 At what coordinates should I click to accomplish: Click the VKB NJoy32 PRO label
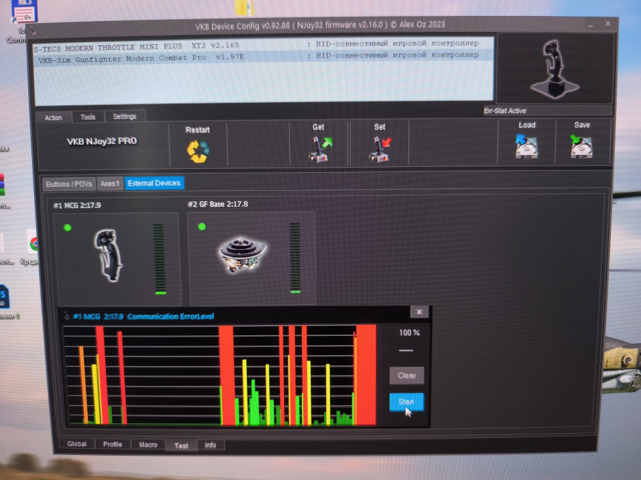[102, 141]
